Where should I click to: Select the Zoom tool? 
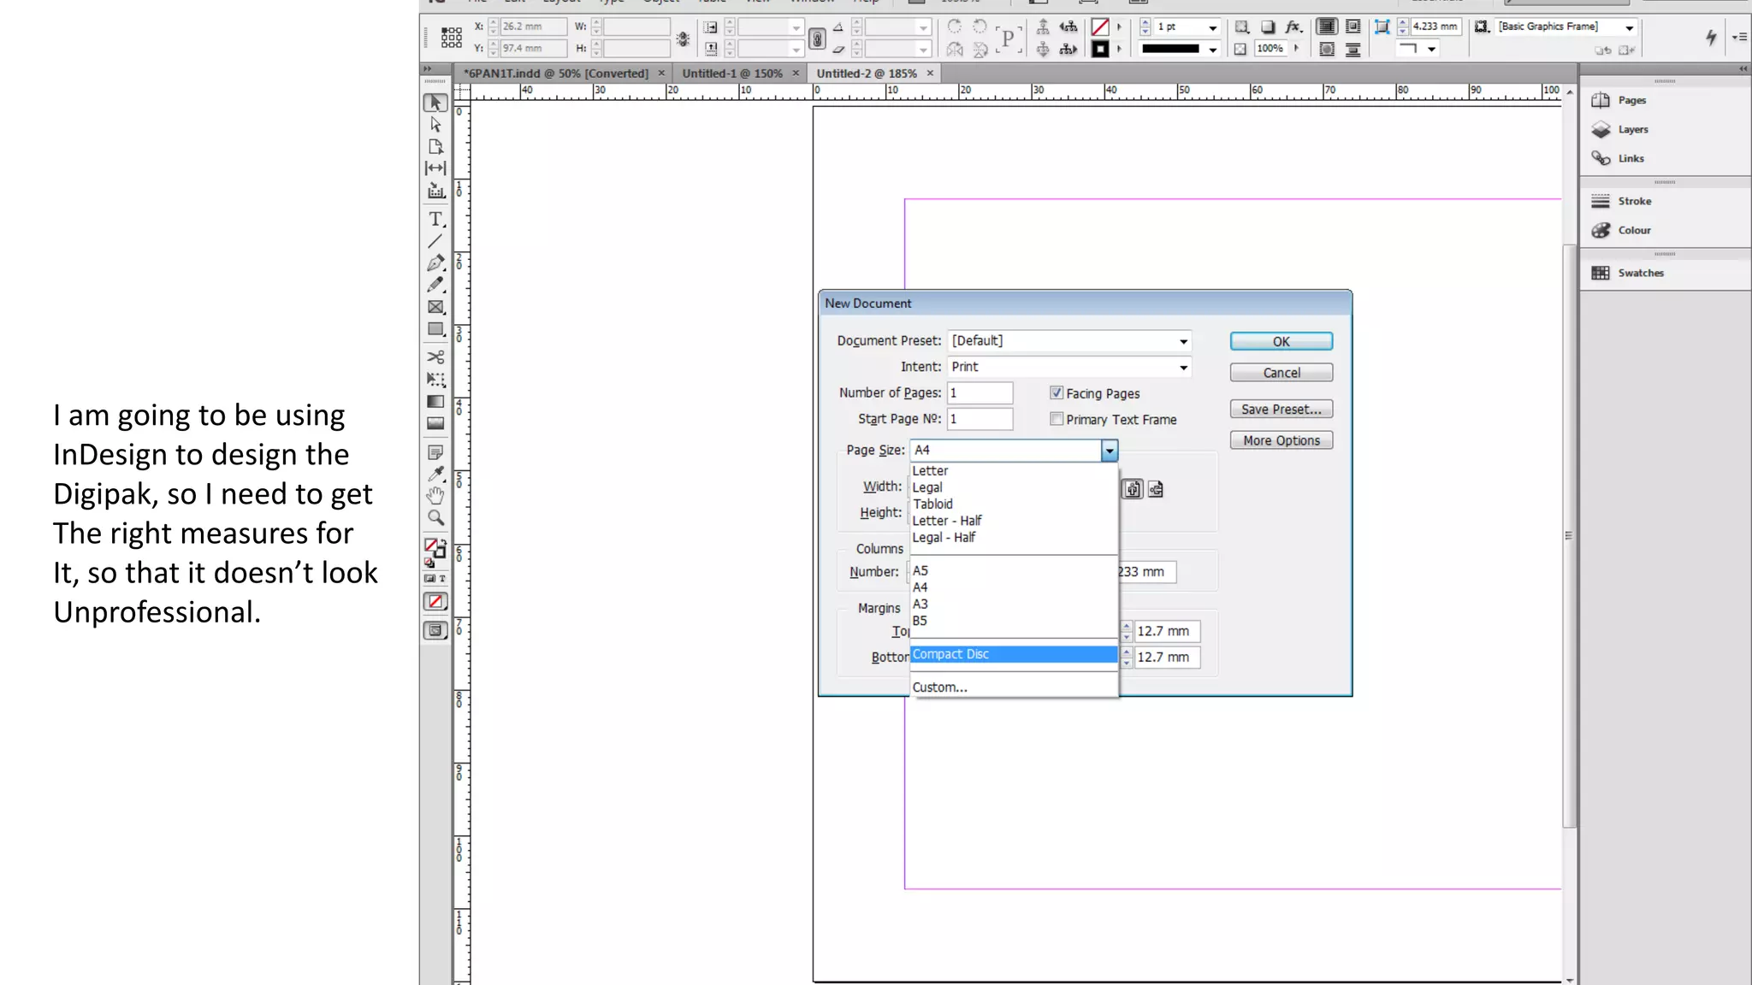(x=435, y=517)
